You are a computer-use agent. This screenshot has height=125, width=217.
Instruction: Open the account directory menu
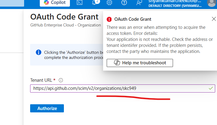175,4
